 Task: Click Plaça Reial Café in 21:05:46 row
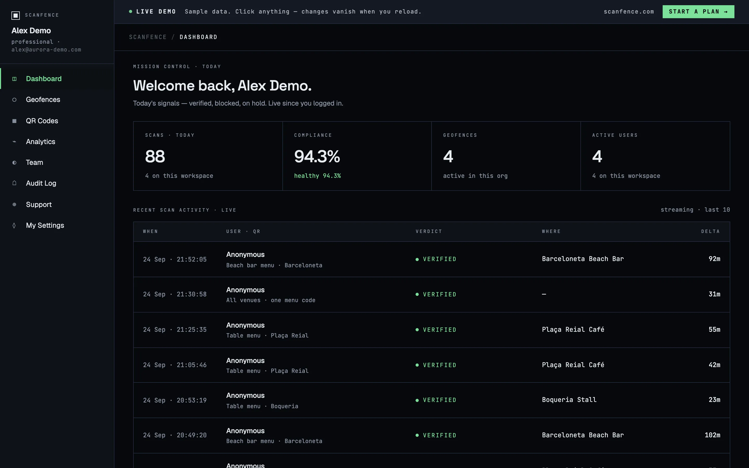[x=573, y=365]
